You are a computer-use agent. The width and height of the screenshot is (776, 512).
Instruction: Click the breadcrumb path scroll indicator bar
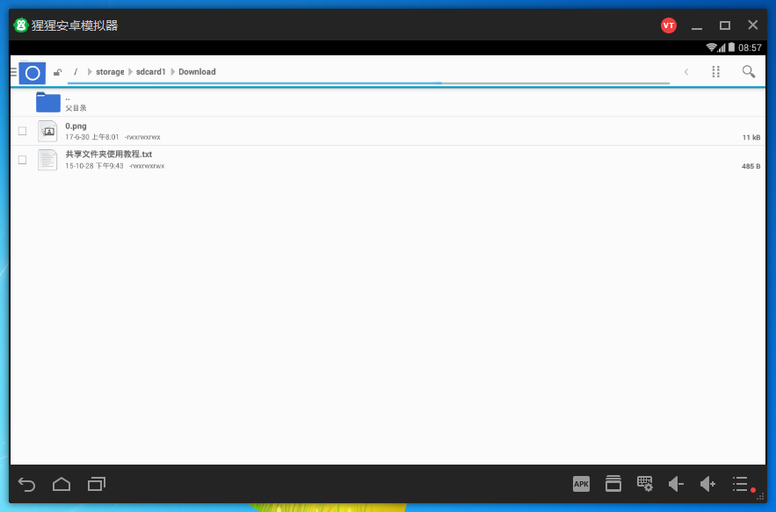point(369,83)
